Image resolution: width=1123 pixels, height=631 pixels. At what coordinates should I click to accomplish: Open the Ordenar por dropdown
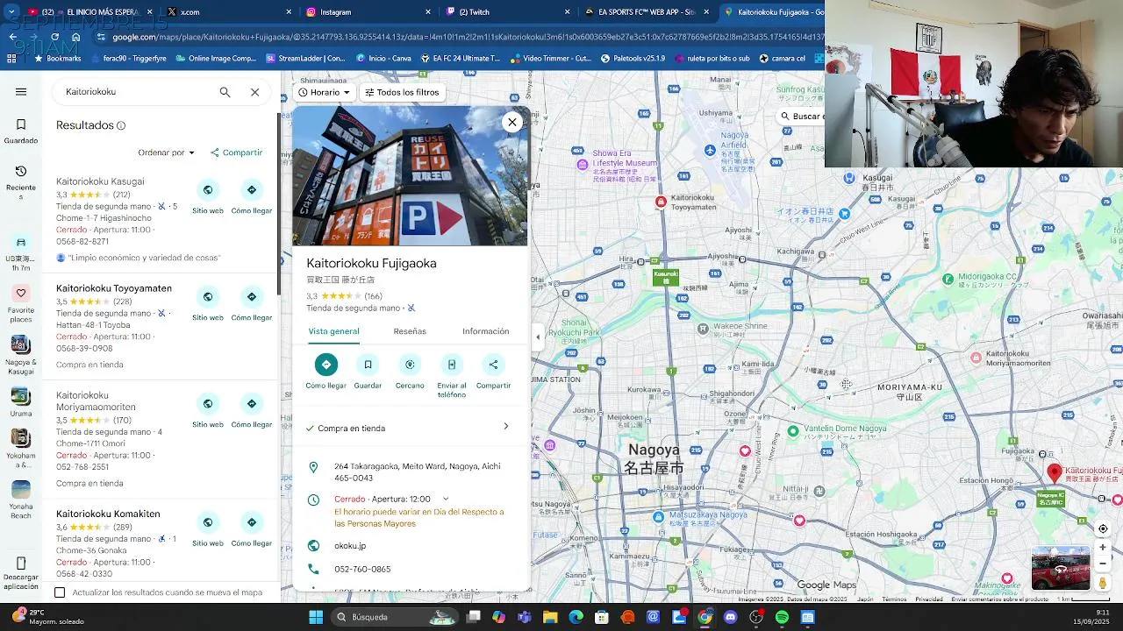pos(166,152)
